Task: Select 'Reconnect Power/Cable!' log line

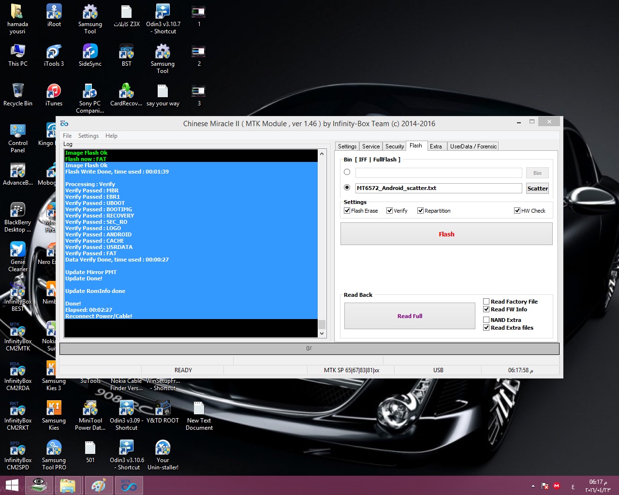Action: pos(99,316)
